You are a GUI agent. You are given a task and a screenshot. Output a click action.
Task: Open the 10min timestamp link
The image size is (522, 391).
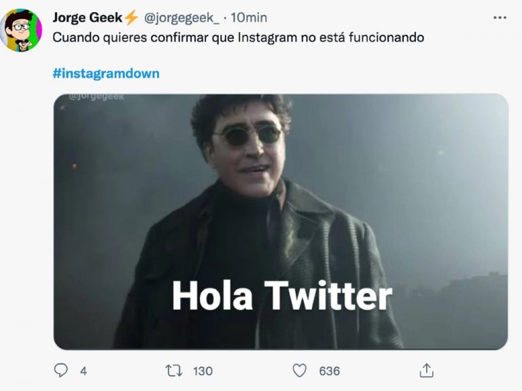coord(249,17)
